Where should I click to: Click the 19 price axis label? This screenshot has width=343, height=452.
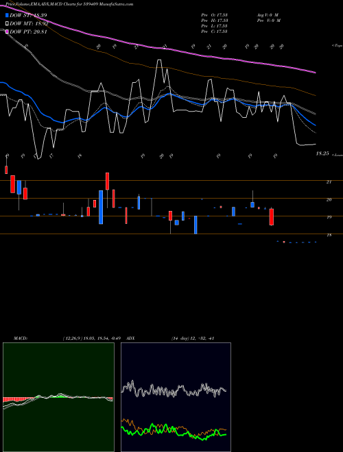pos(329,217)
